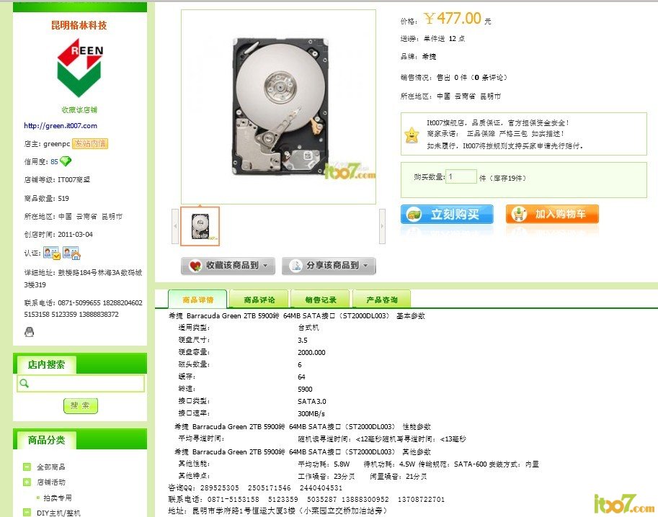The image size is (658, 517).
Task: Open the 分享该商品到 dropdown
Action: tap(329, 266)
